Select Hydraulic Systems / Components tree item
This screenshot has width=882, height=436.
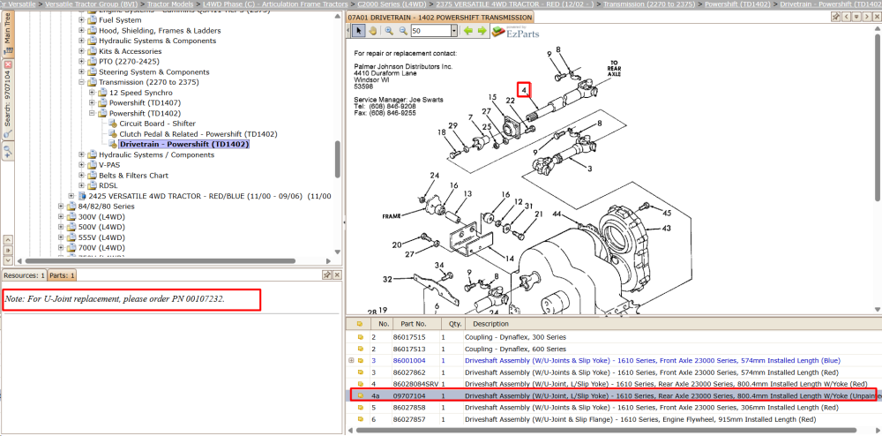tap(156, 154)
